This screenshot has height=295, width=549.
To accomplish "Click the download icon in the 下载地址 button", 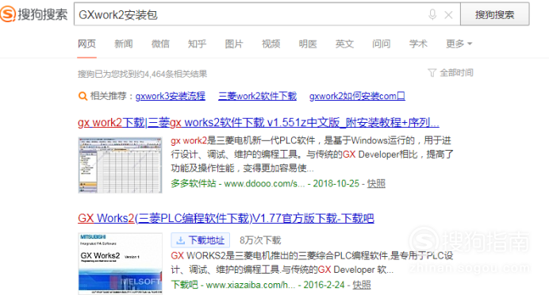I will [180, 240].
